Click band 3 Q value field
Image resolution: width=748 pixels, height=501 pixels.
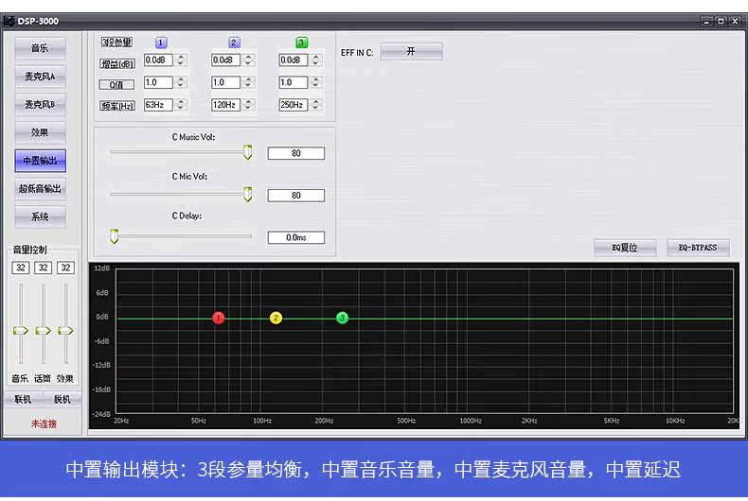pyautogui.click(x=293, y=82)
